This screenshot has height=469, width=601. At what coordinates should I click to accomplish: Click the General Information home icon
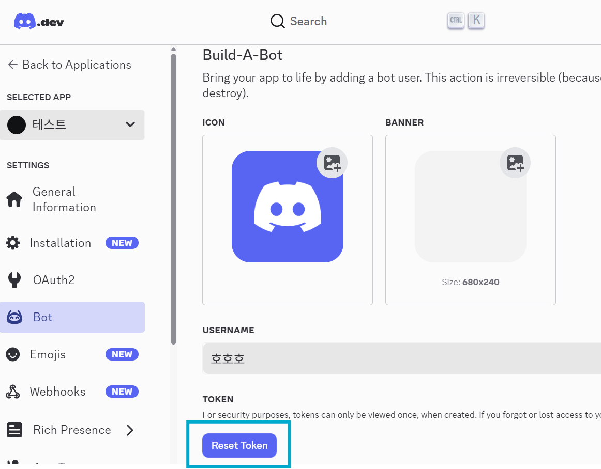coord(14,199)
